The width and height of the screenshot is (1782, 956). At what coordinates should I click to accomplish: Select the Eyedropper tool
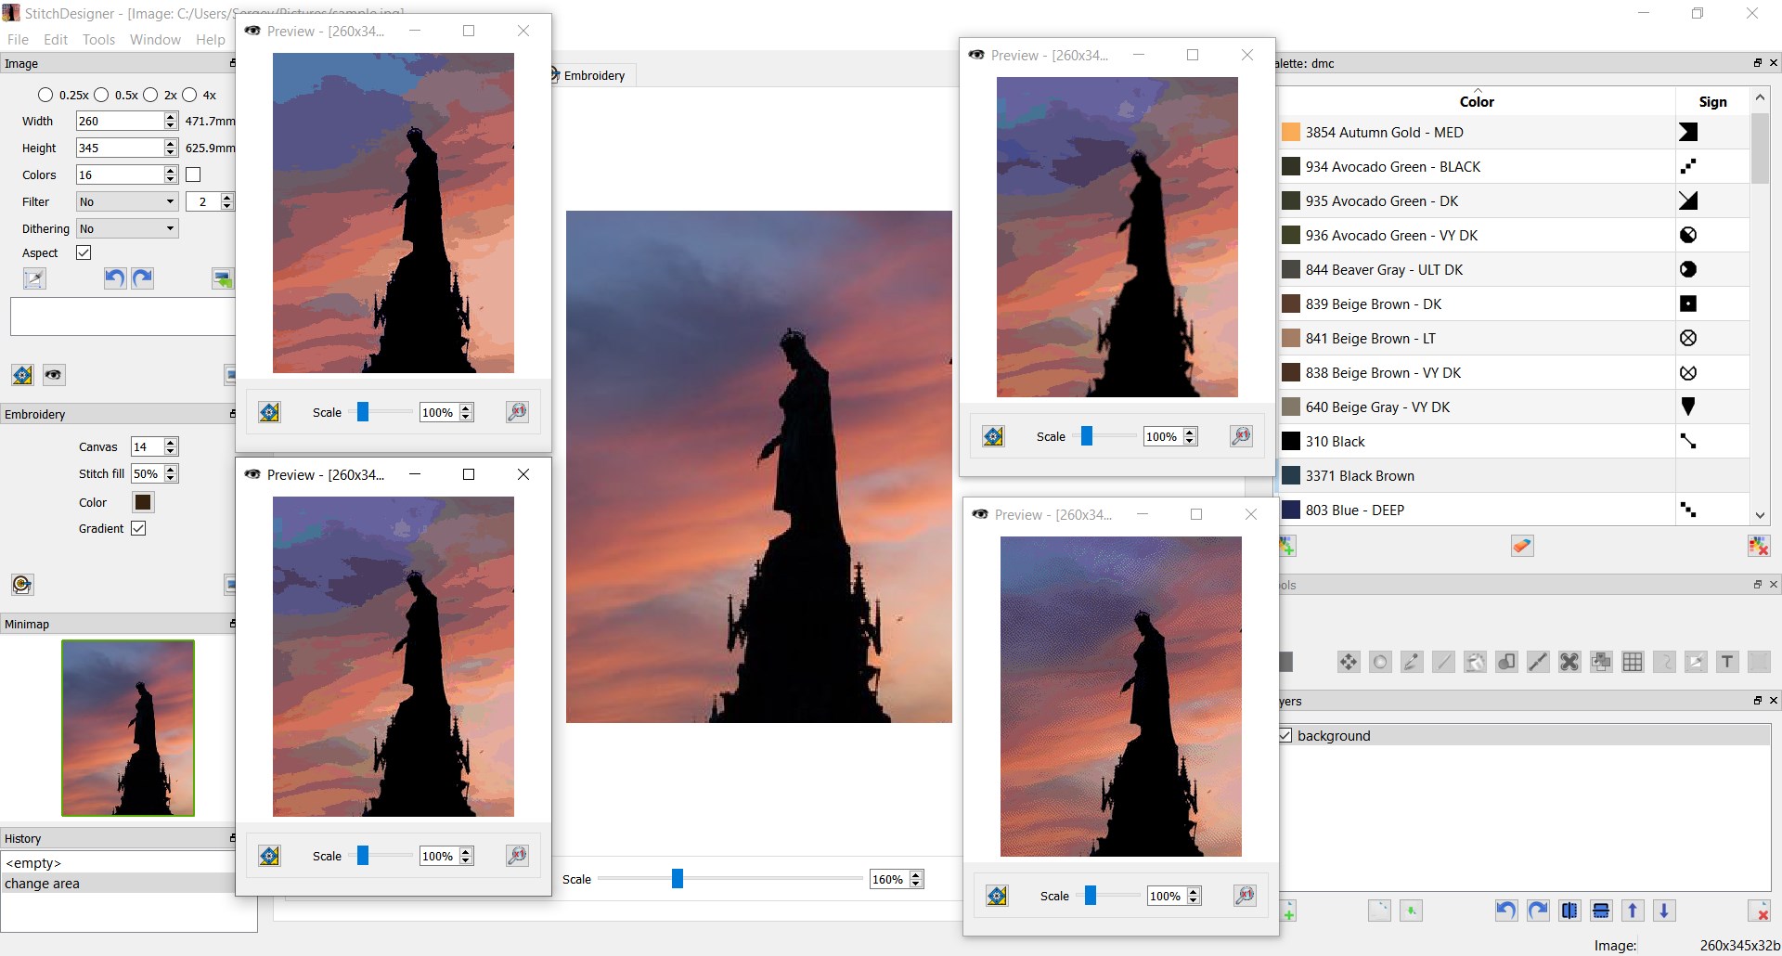coord(1412,663)
